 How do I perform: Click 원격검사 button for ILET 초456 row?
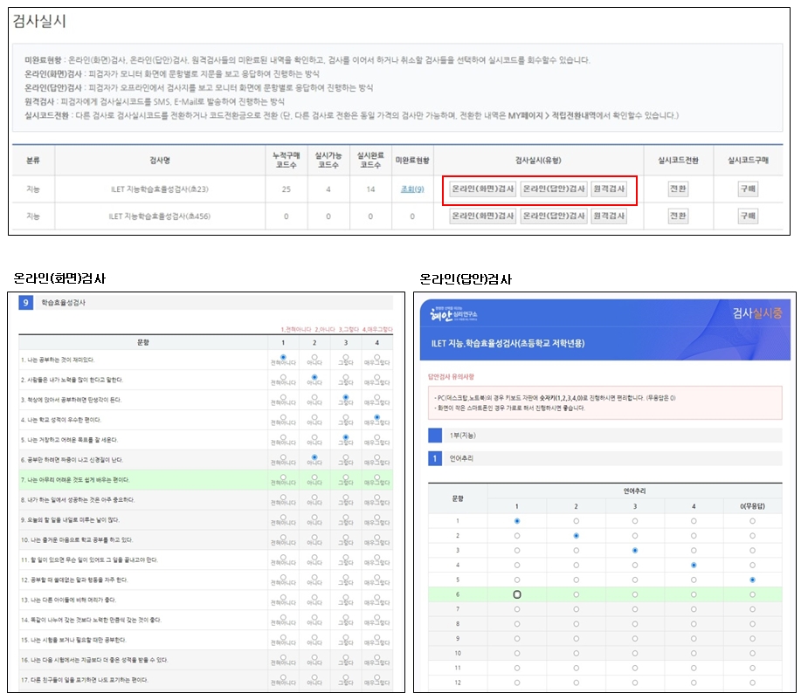(x=609, y=216)
